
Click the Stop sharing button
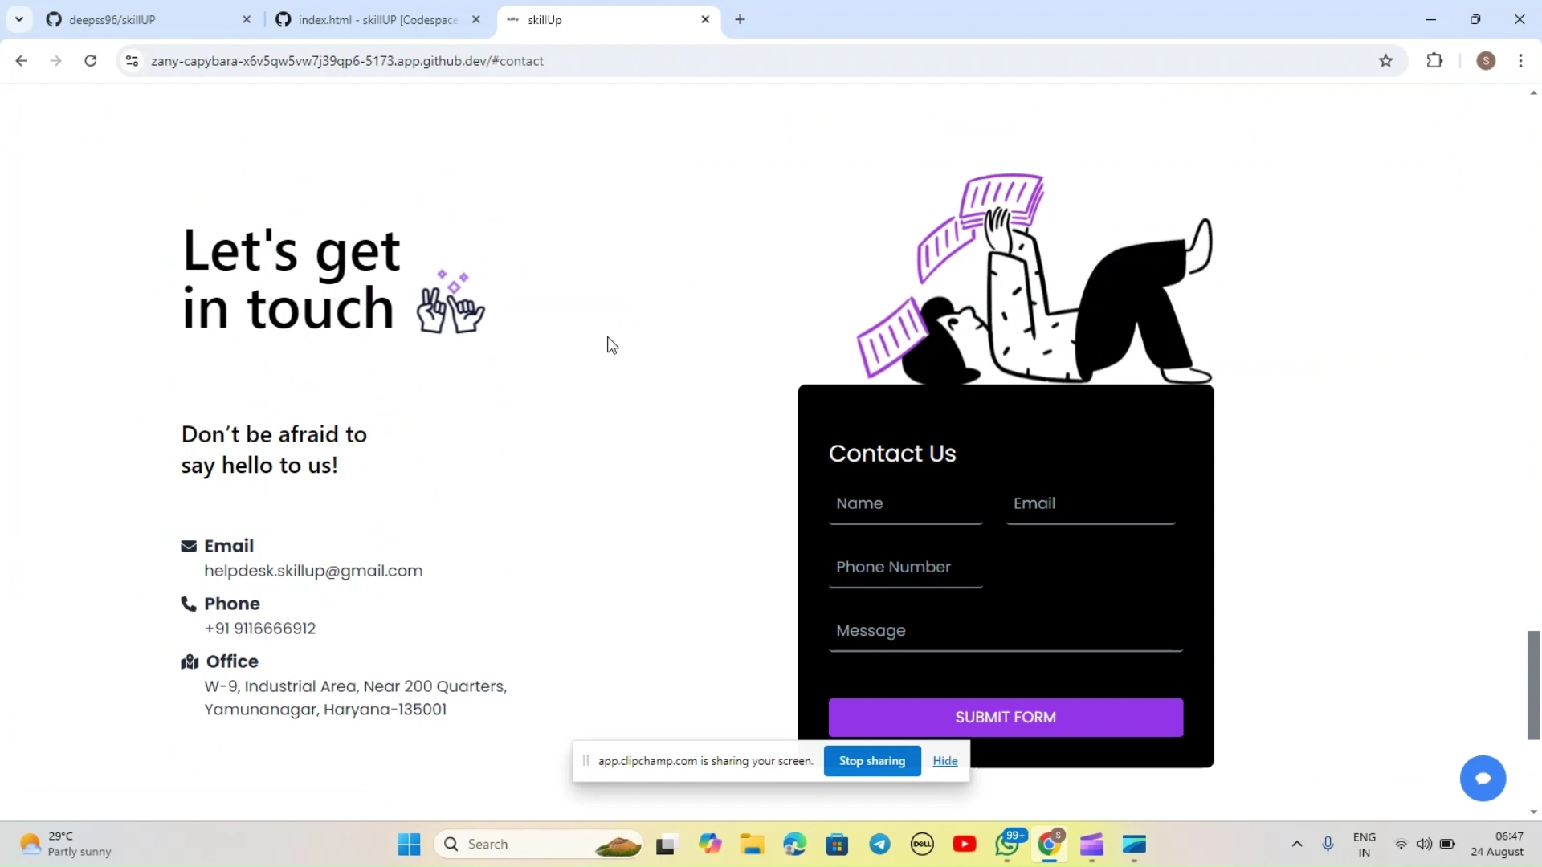click(x=871, y=761)
